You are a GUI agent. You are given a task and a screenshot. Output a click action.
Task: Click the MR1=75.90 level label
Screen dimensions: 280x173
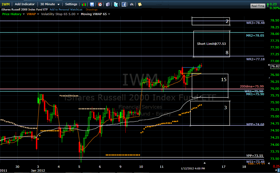tap(255, 94)
